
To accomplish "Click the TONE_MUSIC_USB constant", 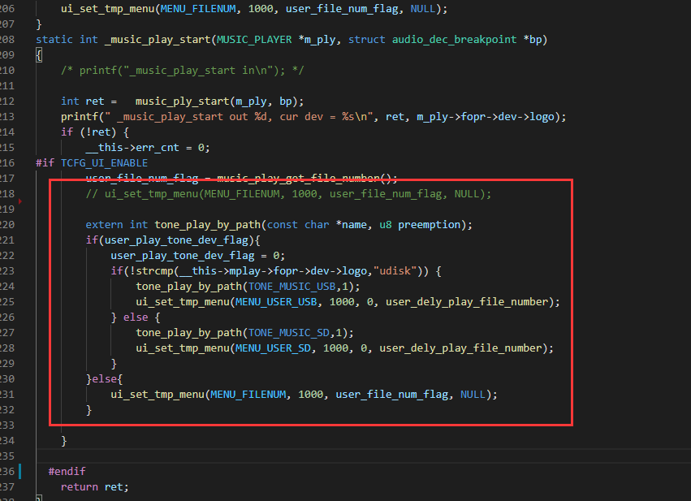I will point(292,287).
